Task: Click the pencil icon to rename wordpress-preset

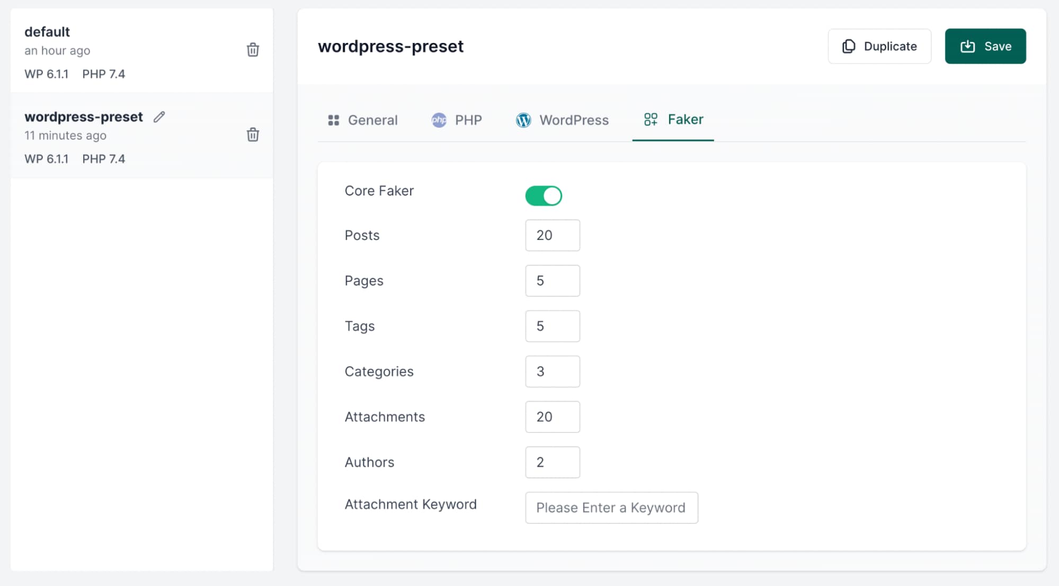Action: pos(159,117)
